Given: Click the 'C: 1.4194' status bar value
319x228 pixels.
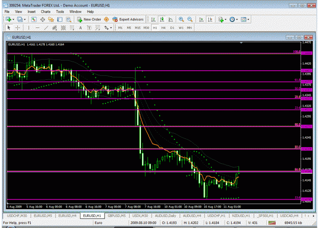Looking at the screenshot, I should click(234, 223).
